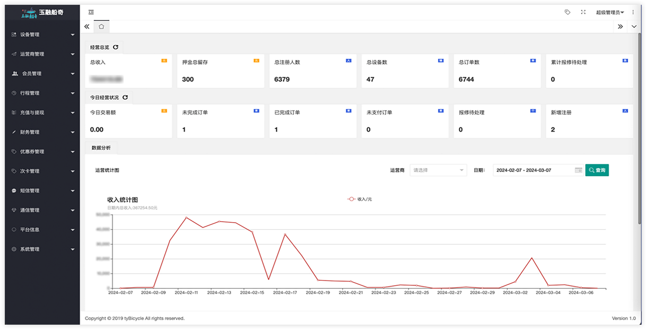Click the 2024-02-17 chart data point
Image resolution: width=647 pixels, height=330 pixels.
click(285, 235)
